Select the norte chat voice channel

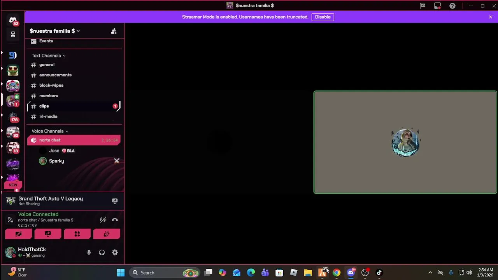(x=74, y=140)
